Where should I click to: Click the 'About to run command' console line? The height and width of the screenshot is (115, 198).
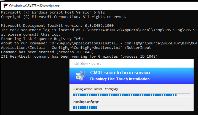99,43
